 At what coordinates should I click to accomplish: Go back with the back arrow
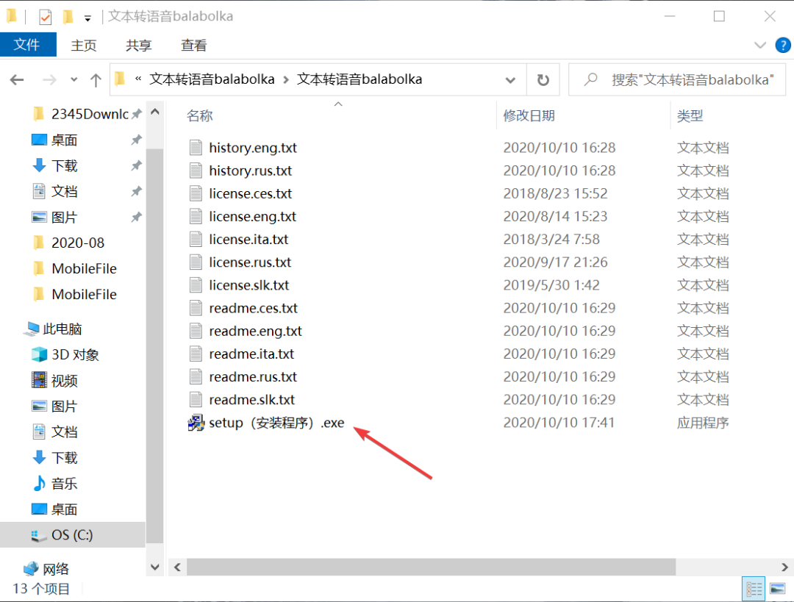pyautogui.click(x=17, y=79)
